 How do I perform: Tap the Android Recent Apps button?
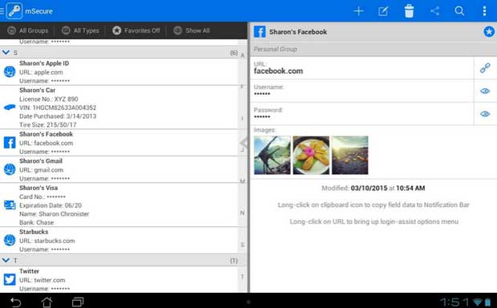pyautogui.click(x=78, y=302)
